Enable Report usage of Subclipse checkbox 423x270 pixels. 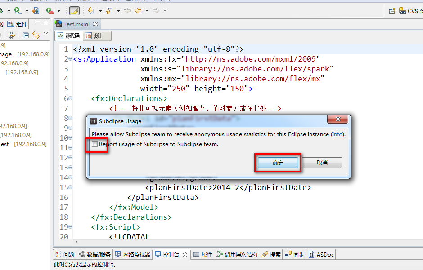pos(94,144)
